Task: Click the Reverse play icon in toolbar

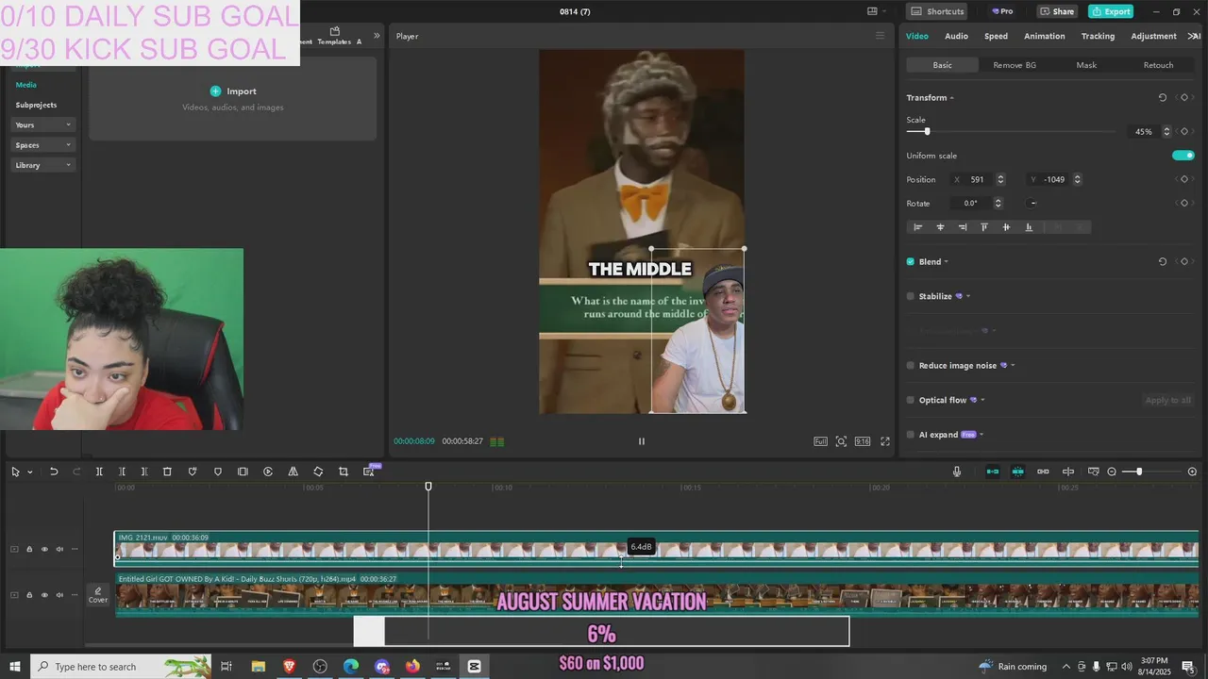Action: 268,472
